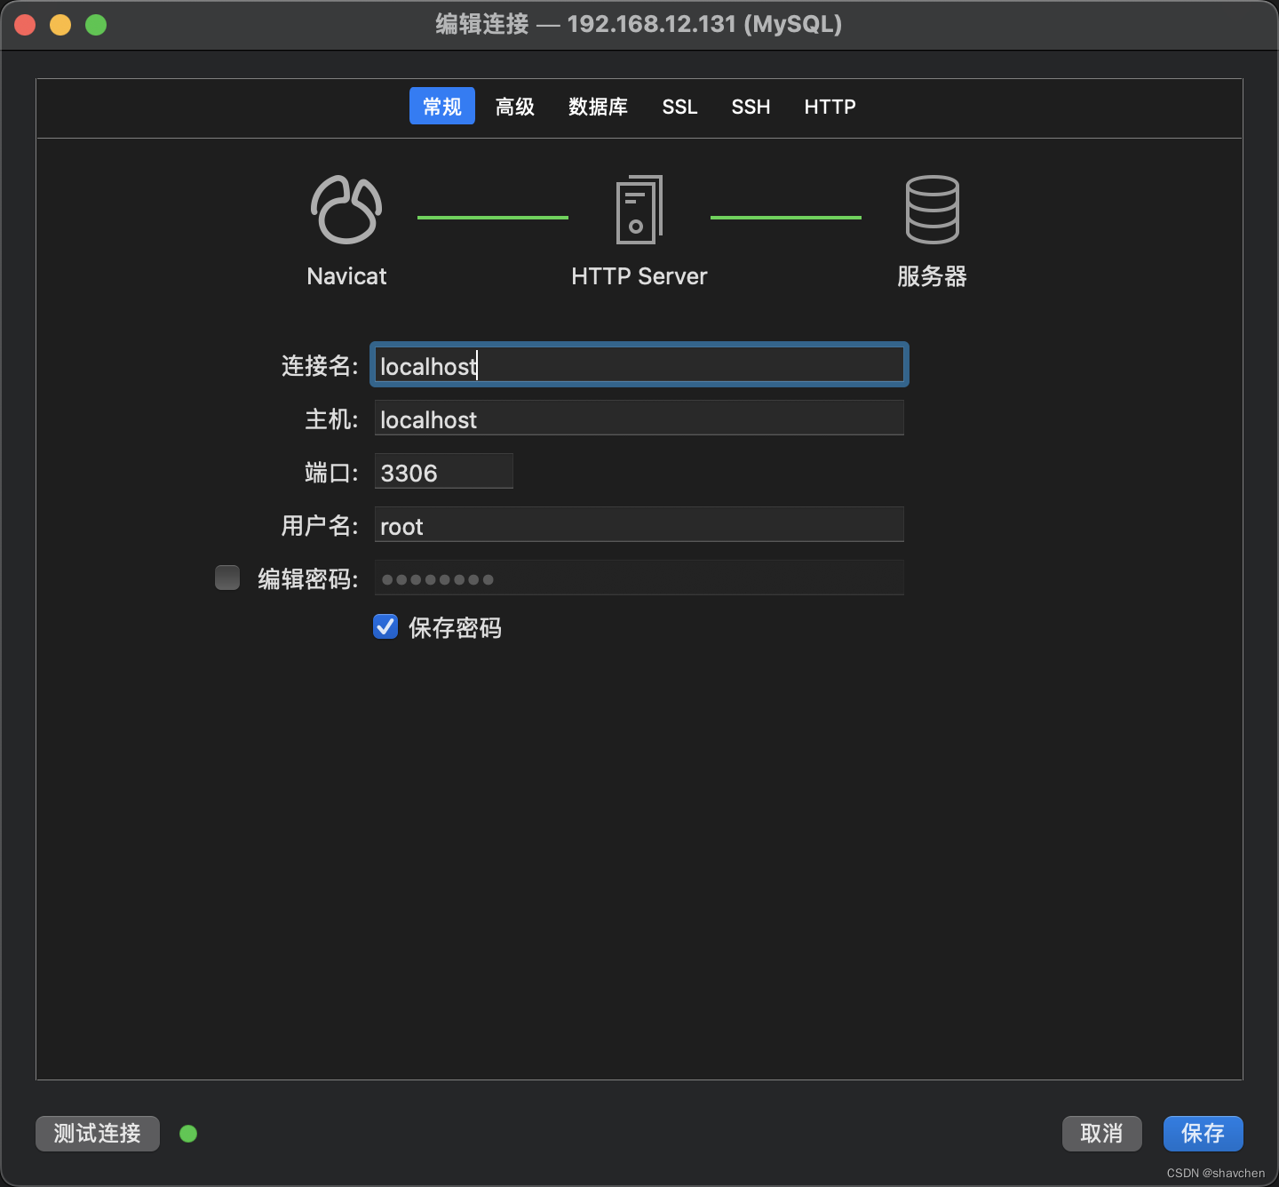Open the 高级 tab
This screenshot has height=1187, width=1279.
coord(515,107)
